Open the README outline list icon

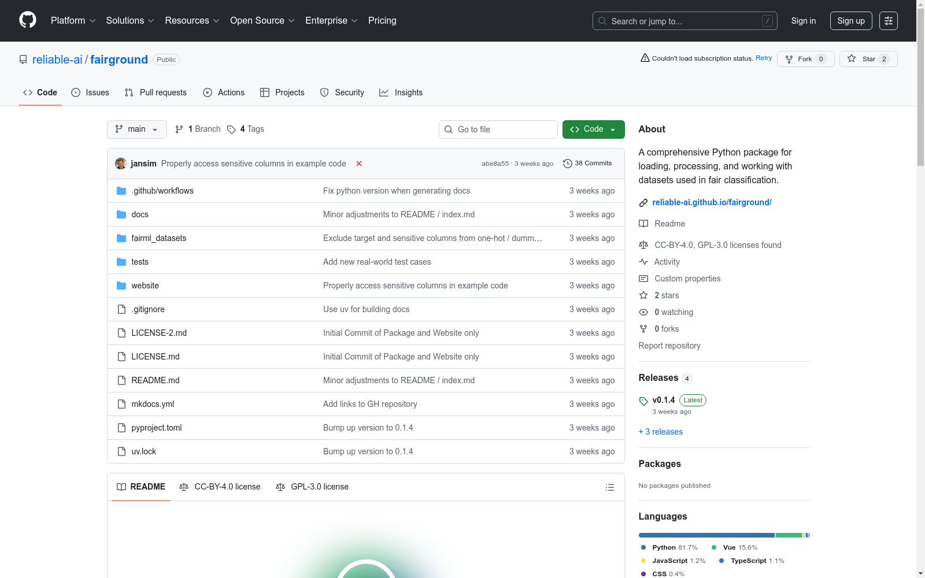pos(609,487)
